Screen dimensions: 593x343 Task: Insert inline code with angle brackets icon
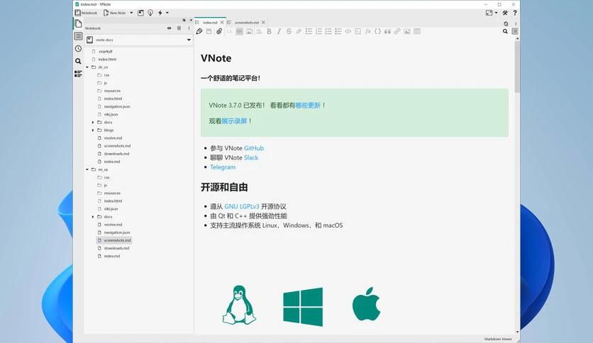[348, 31]
